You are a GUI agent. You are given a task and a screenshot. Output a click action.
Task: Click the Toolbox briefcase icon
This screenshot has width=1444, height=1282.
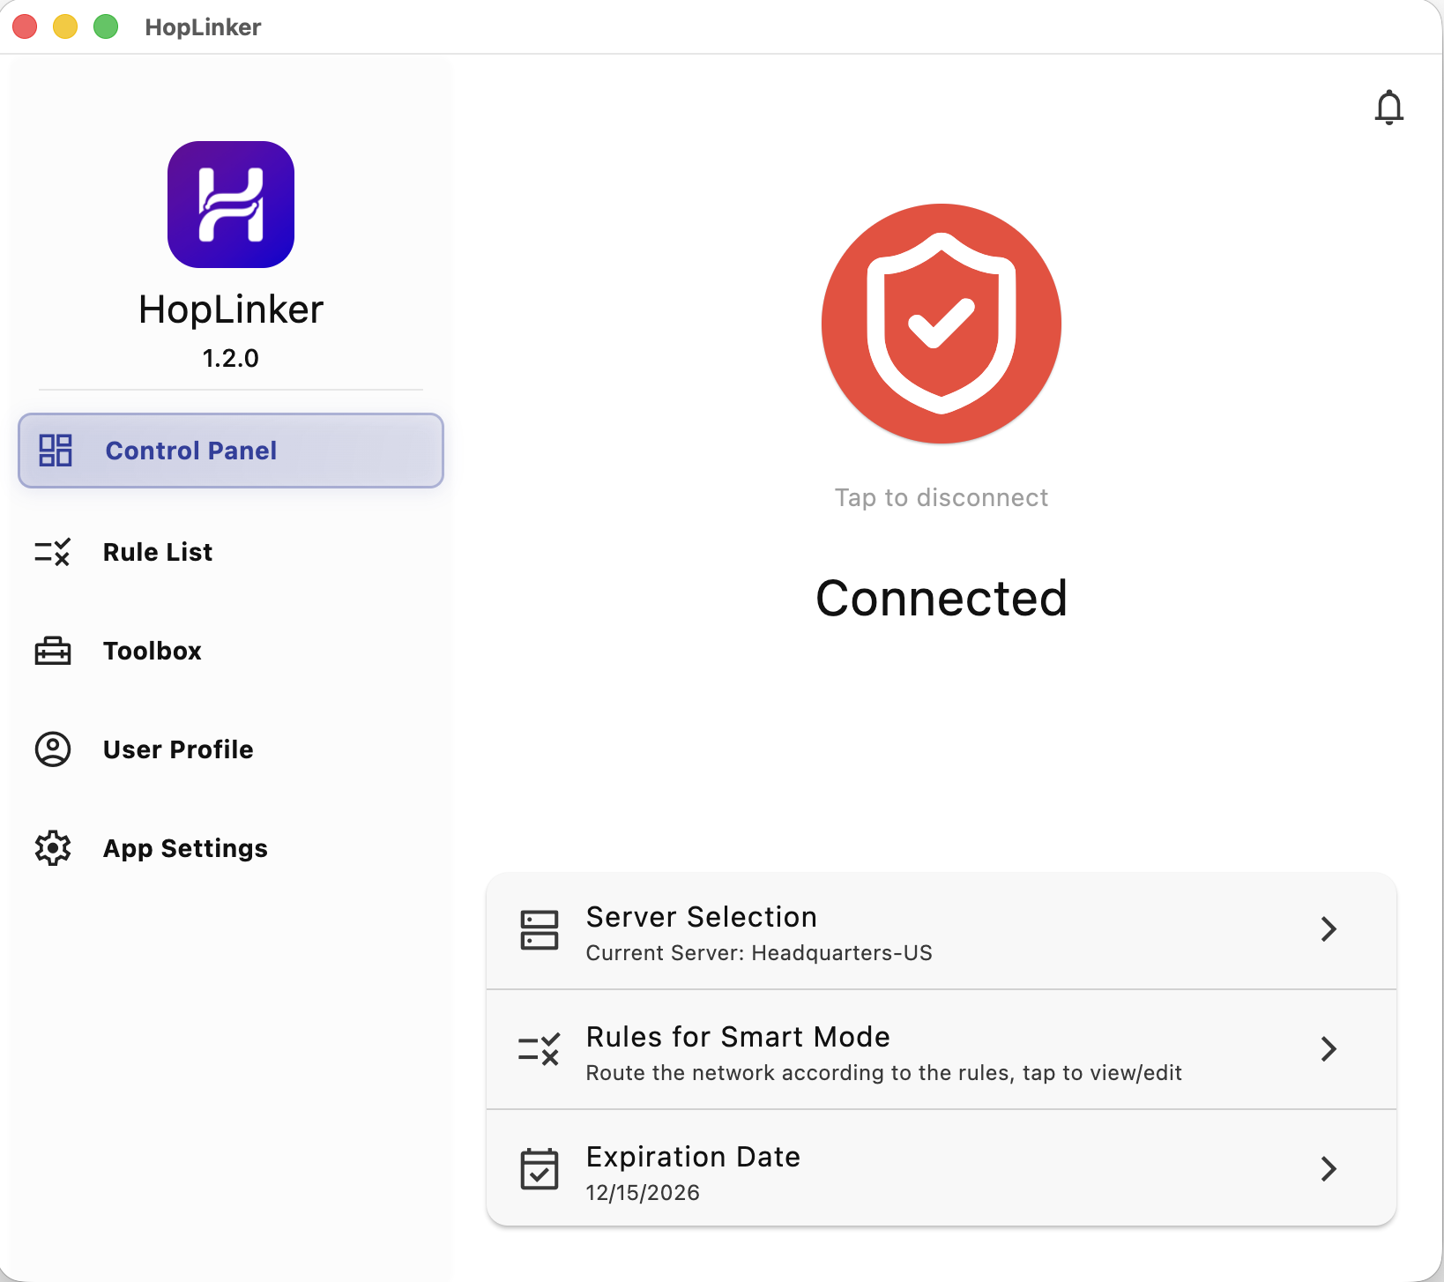click(52, 651)
